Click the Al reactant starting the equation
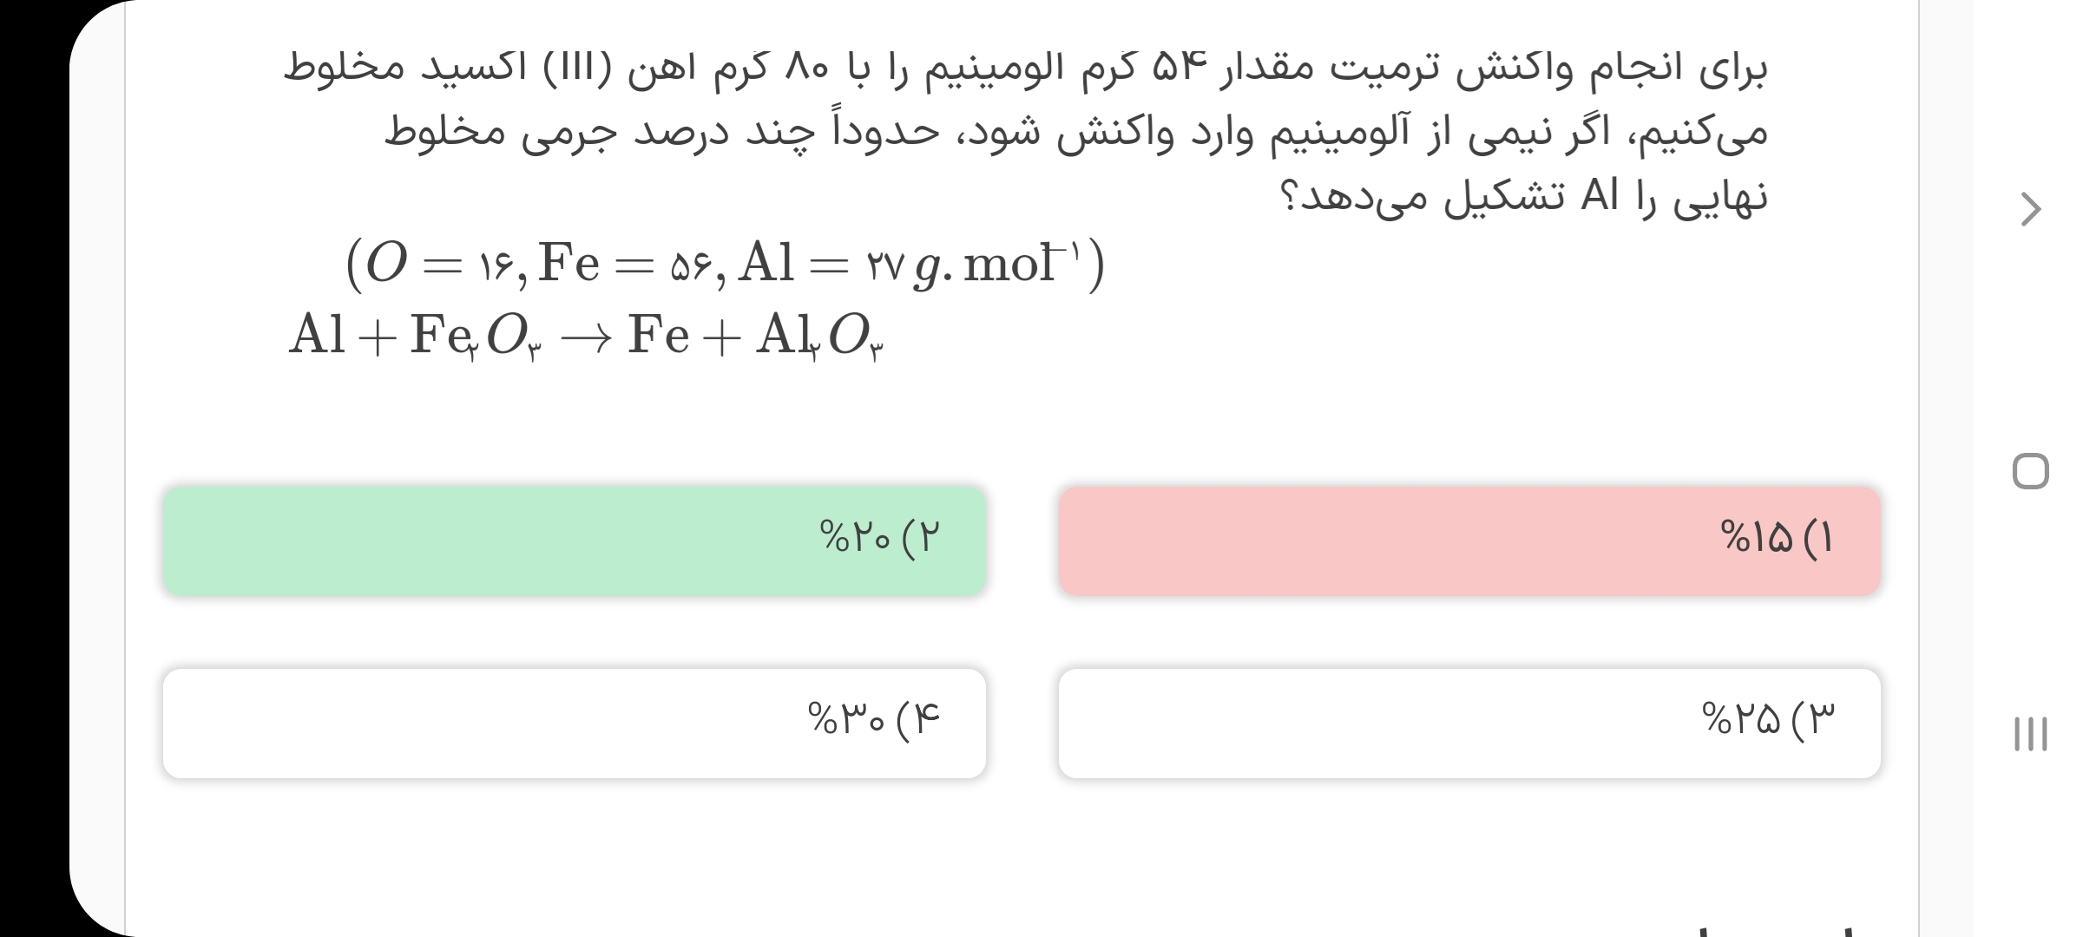This screenshot has height=937, width=2083. [x=317, y=335]
